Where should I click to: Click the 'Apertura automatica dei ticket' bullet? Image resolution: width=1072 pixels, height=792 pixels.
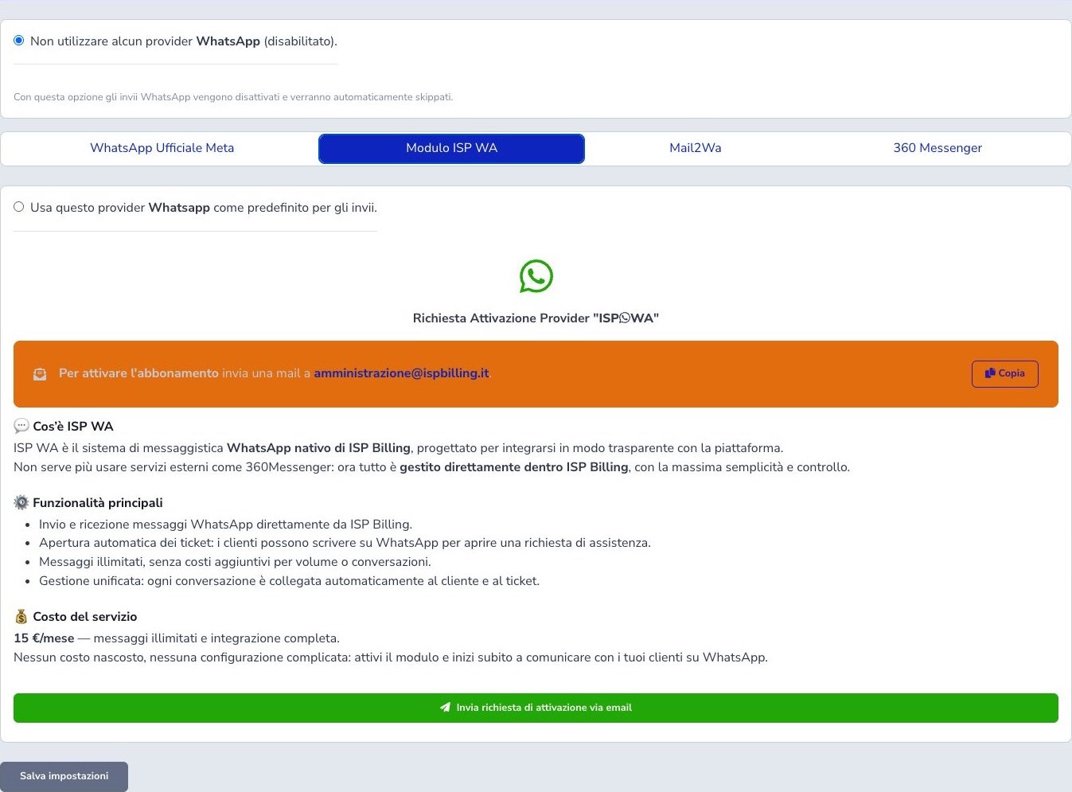[345, 543]
